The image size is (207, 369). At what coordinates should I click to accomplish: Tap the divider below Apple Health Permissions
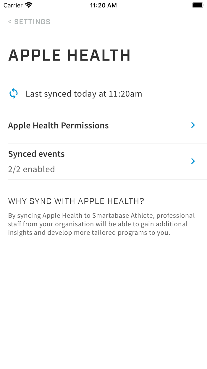(107, 143)
